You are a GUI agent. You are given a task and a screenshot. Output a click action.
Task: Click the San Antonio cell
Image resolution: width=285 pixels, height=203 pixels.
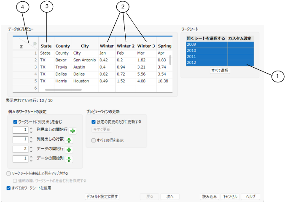pos(84,60)
